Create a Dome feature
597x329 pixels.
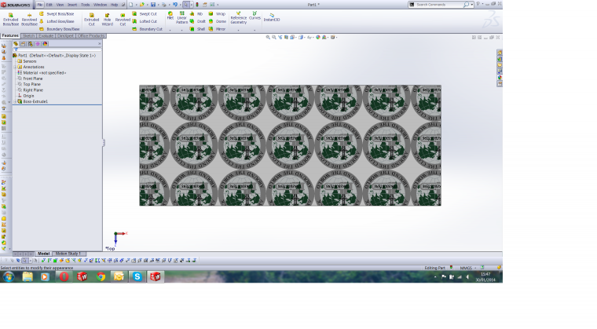click(218, 21)
